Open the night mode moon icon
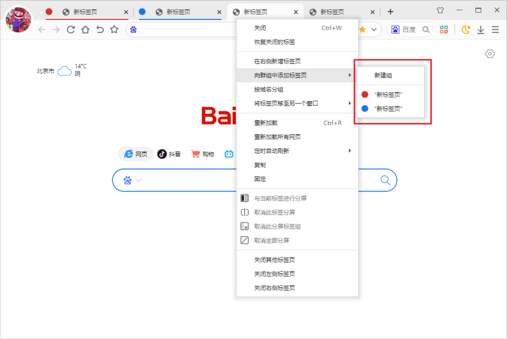Viewport: 507px width, 339px height. pyautogui.click(x=466, y=29)
